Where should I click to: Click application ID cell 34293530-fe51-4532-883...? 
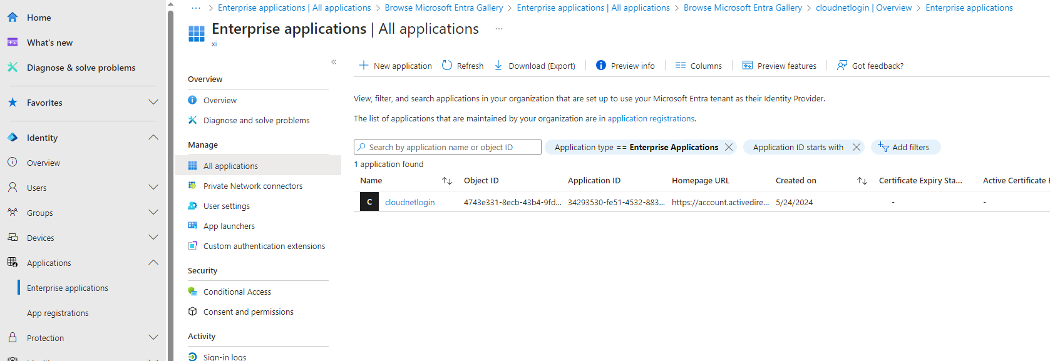point(616,202)
